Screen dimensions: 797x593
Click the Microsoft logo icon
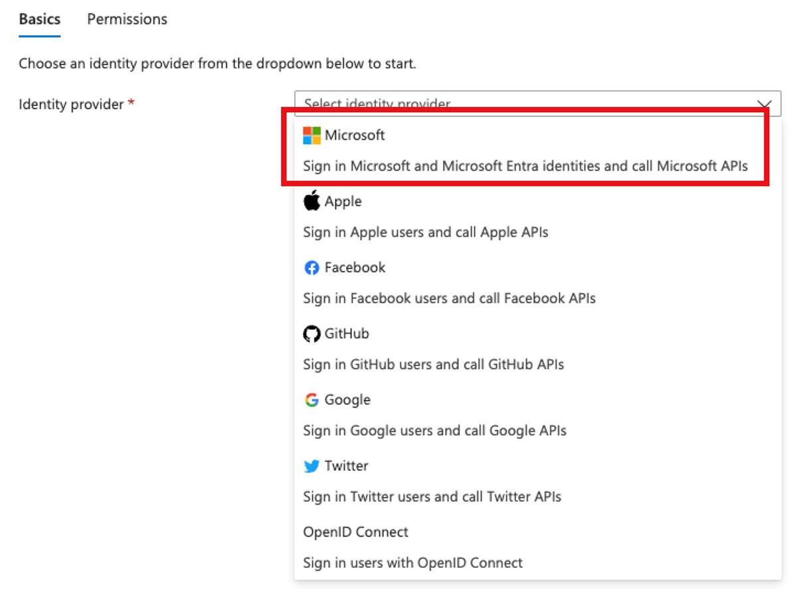click(x=311, y=135)
